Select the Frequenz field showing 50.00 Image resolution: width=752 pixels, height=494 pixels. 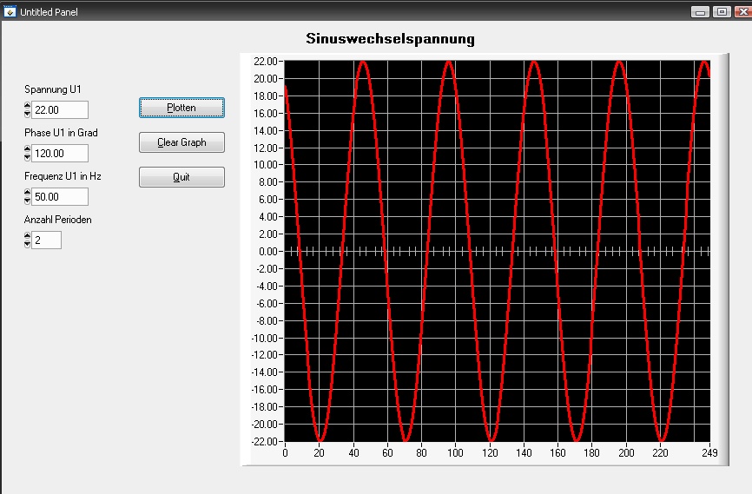coord(60,196)
